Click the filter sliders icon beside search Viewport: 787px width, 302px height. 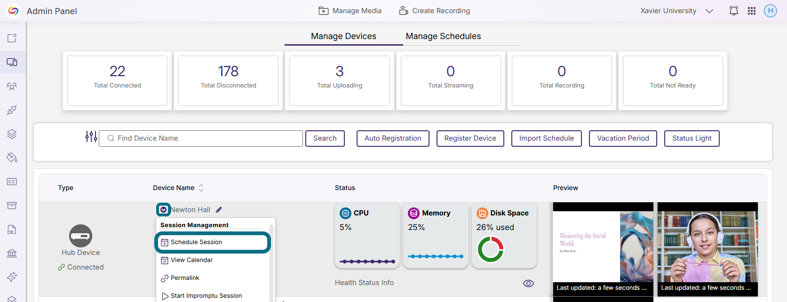[91, 137]
